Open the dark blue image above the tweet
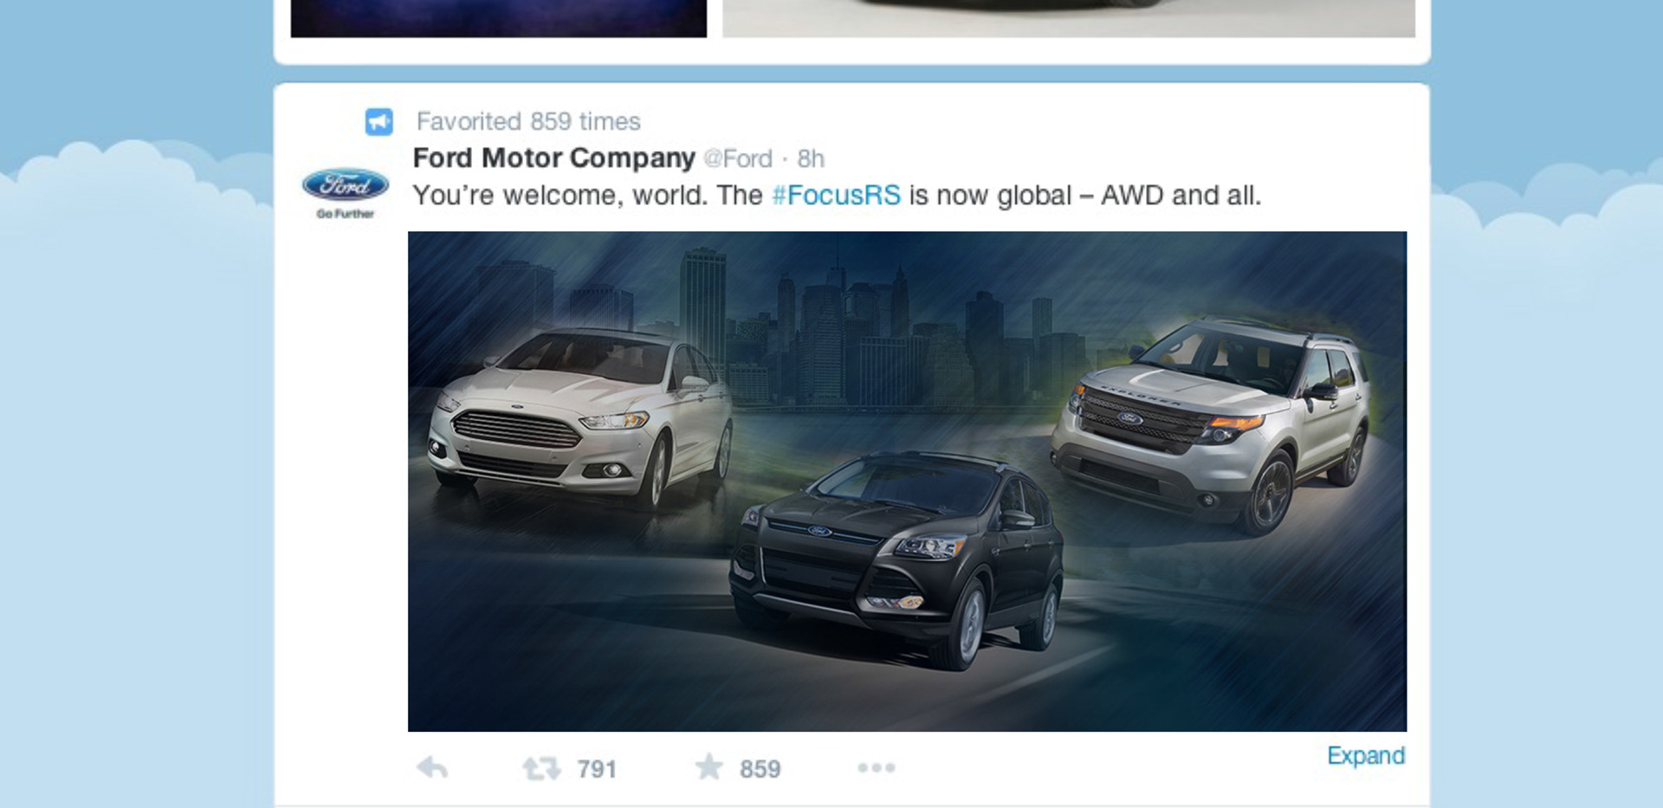 499,18
